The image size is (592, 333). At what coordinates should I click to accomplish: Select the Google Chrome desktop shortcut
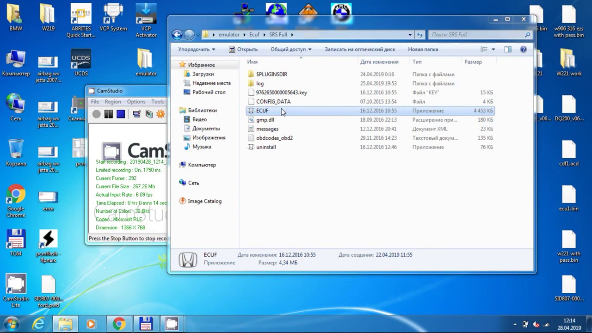tap(16, 202)
